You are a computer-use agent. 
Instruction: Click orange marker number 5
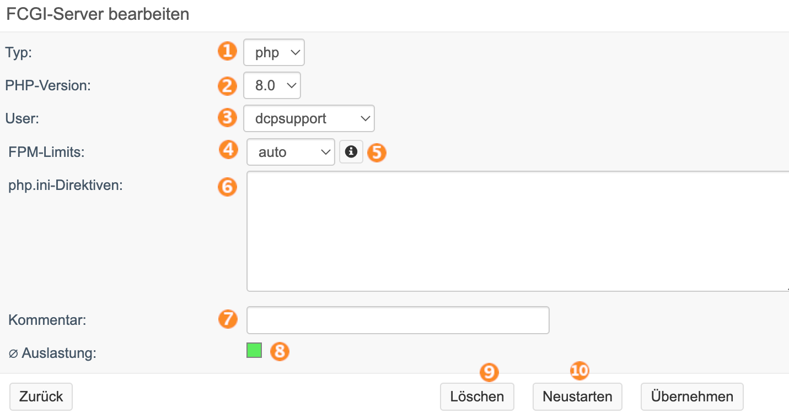[377, 152]
